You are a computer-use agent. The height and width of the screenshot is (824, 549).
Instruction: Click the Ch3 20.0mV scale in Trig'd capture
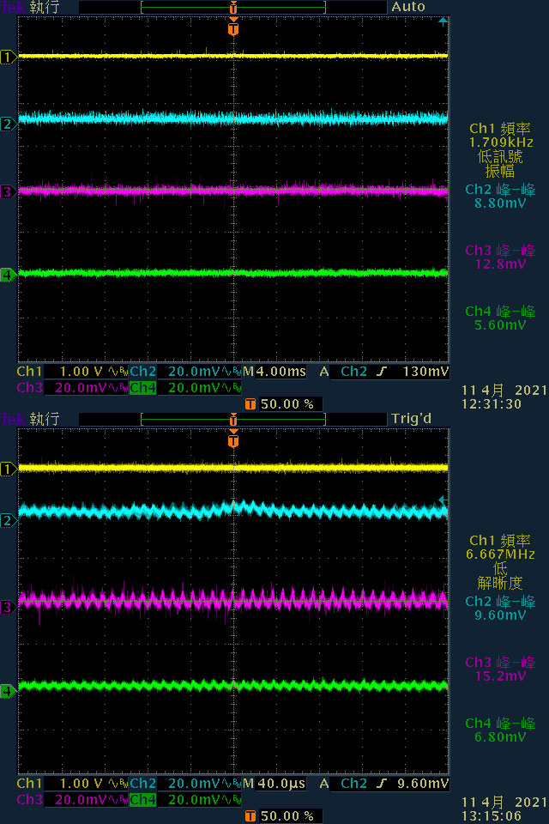pyautogui.click(x=71, y=800)
